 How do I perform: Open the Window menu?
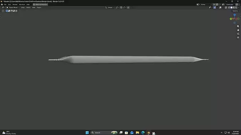[x=22, y=5]
